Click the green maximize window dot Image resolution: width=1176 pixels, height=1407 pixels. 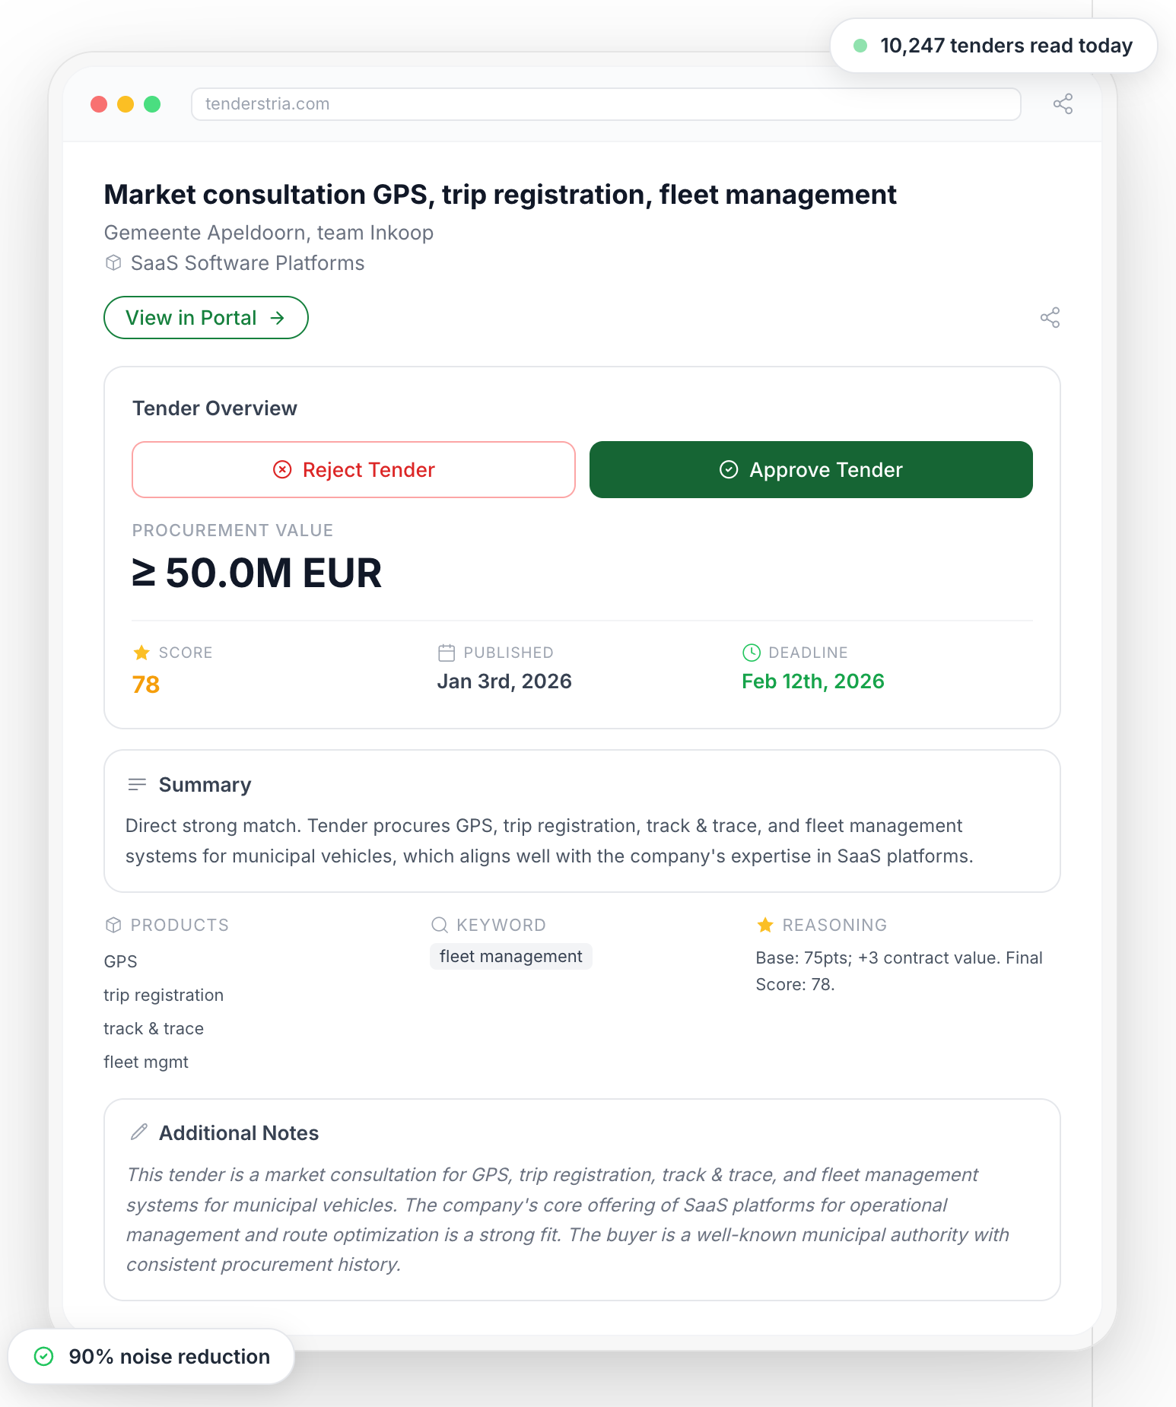(x=152, y=104)
